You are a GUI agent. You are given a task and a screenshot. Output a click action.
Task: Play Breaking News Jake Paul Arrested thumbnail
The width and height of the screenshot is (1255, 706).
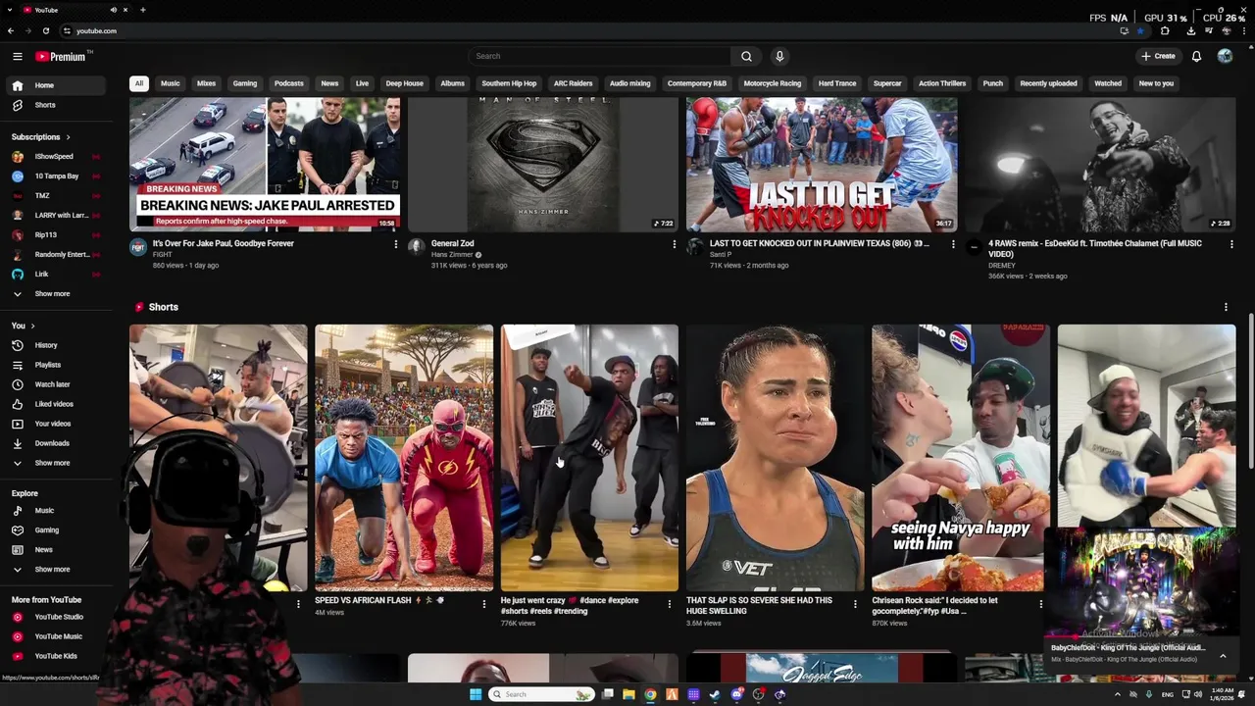click(x=265, y=165)
